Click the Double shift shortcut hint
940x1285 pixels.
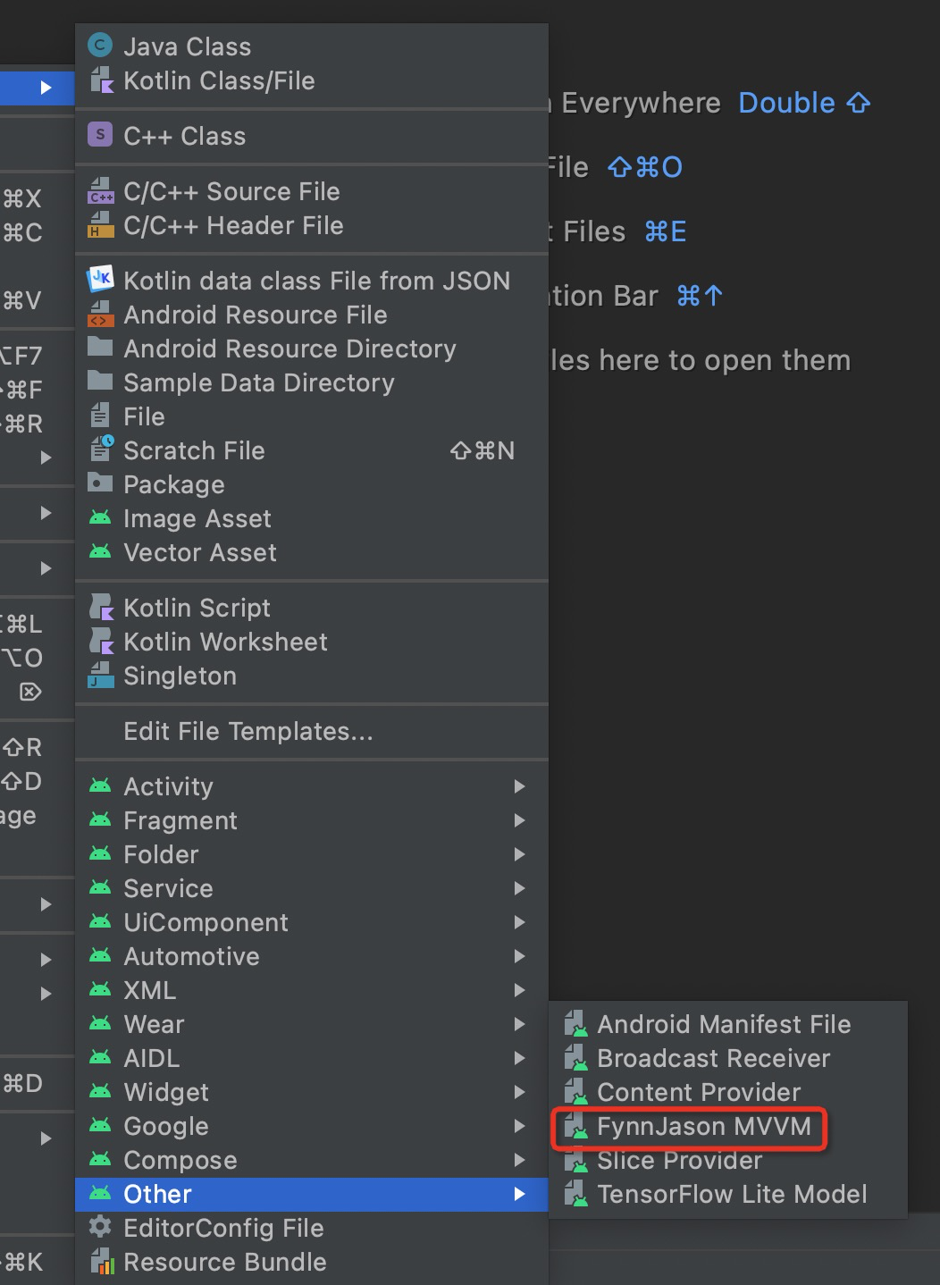(804, 103)
